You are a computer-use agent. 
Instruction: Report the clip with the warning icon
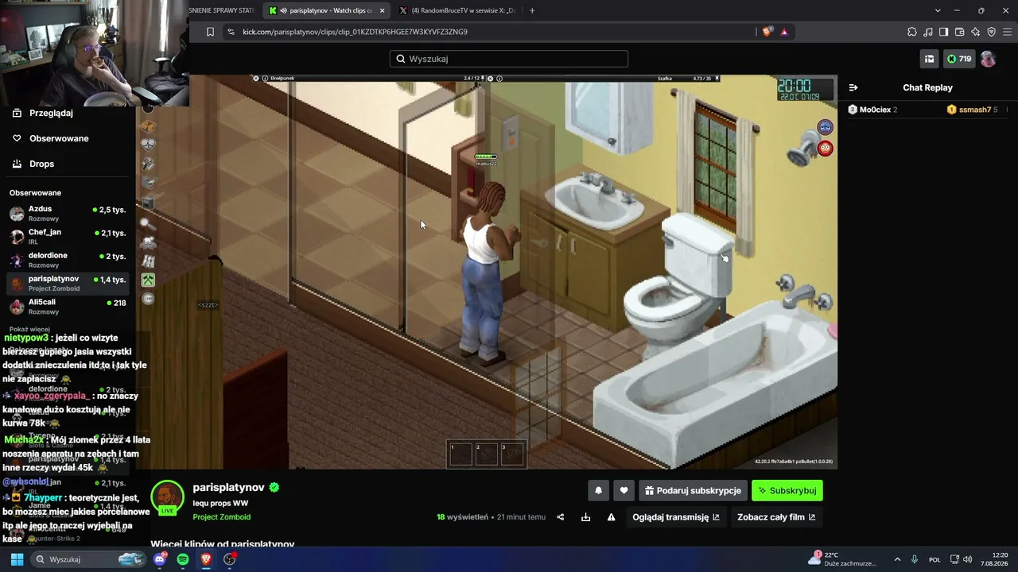[612, 517]
